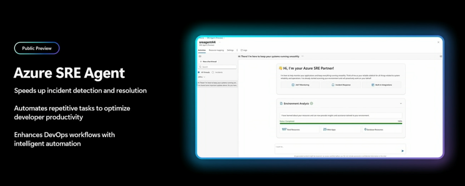Open the Logs link
This screenshot has width=465, height=186.
pos(244,50)
